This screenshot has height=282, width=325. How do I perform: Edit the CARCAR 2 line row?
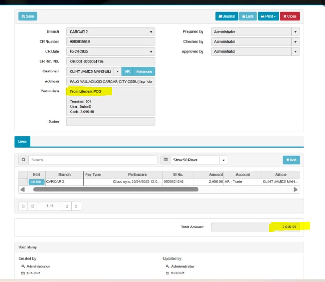(x=36, y=181)
